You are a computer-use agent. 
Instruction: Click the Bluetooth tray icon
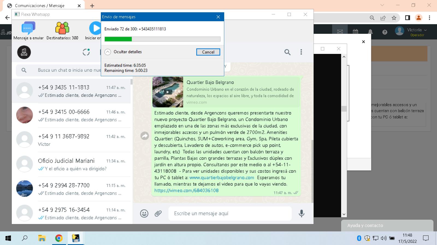click(359, 238)
